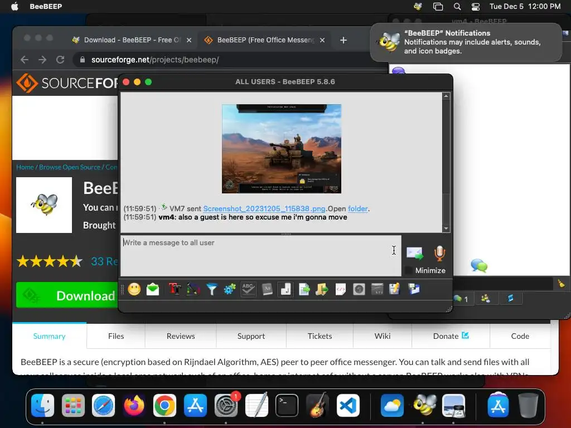Open the received file's folder link
Screen dimensions: 571x428
[357, 208]
